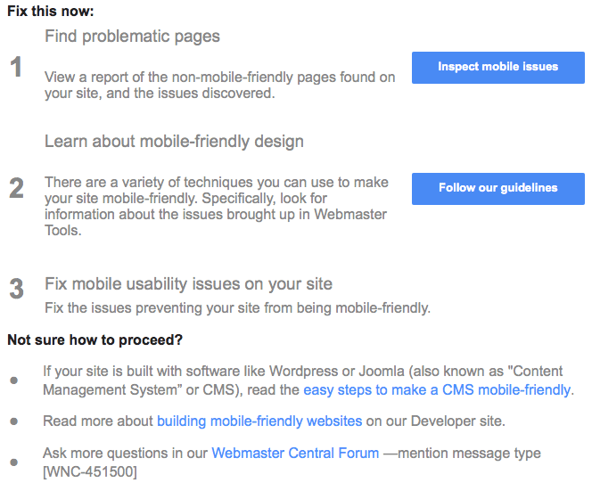592x499 pixels.
Task: Click the large step number 1
Action: click(x=16, y=67)
